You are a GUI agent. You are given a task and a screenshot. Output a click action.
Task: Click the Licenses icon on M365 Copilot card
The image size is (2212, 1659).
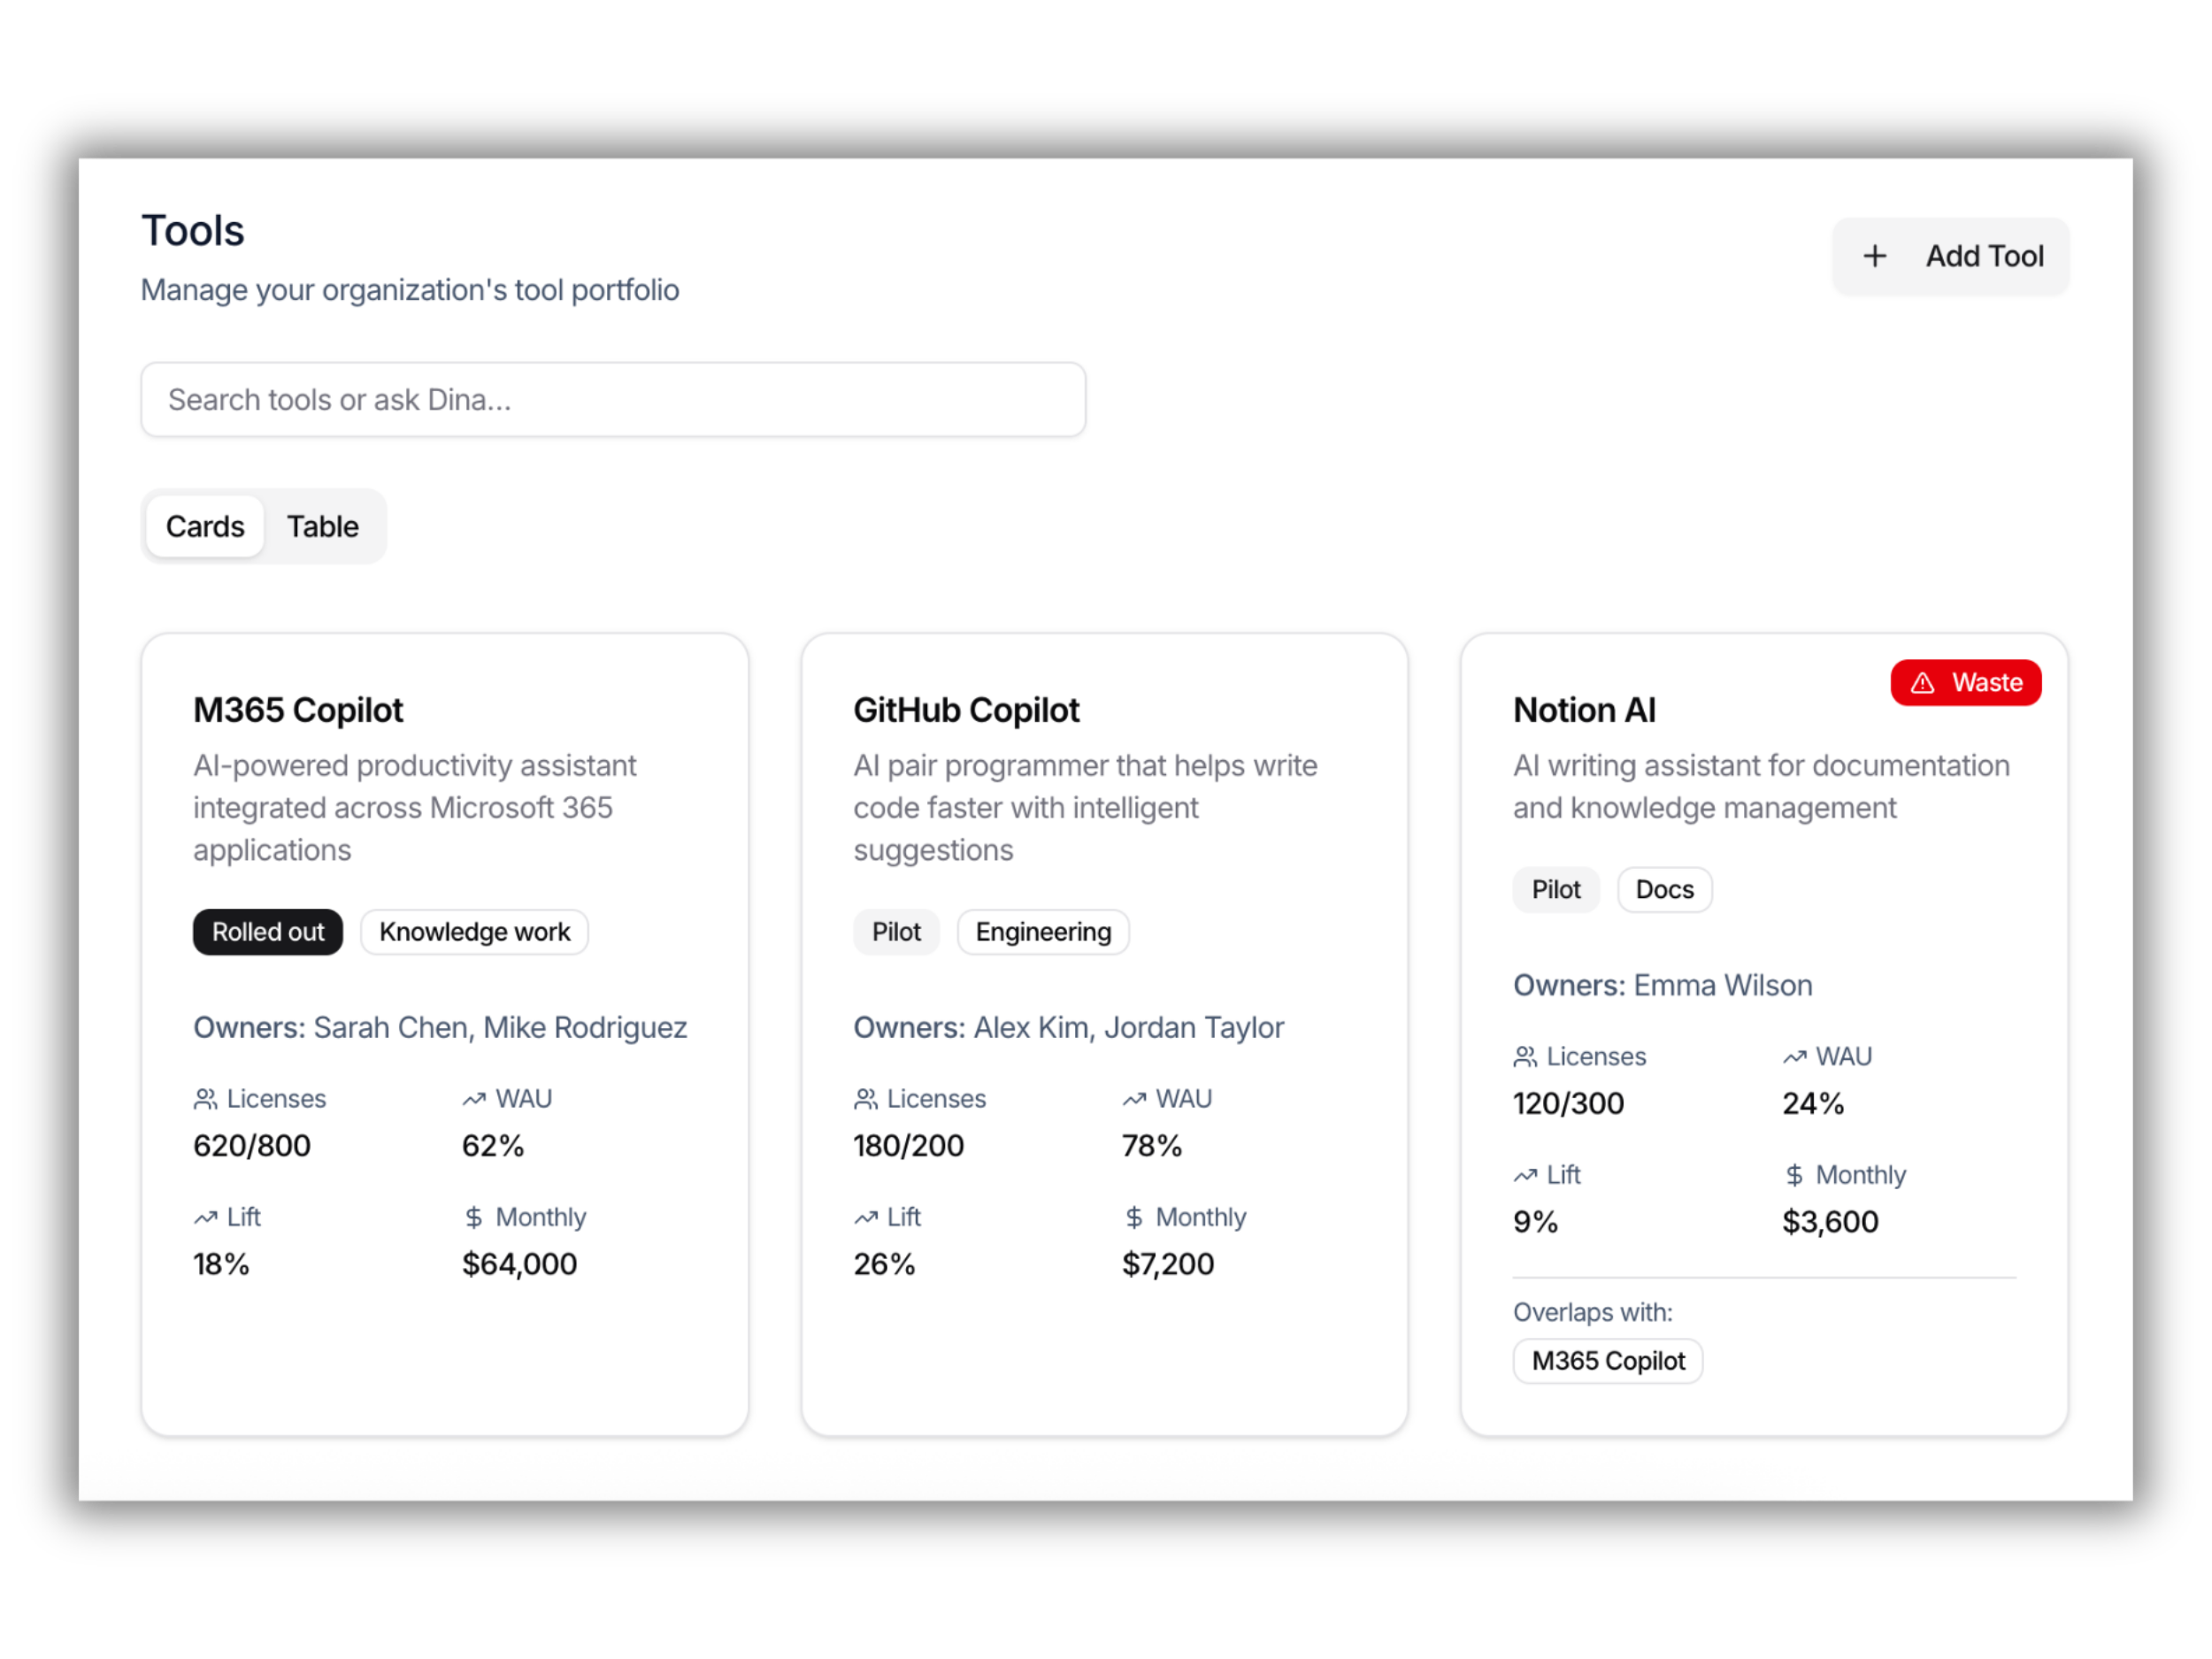coord(207,1098)
